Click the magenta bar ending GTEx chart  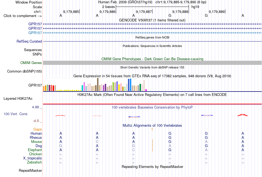coord(146,90)
